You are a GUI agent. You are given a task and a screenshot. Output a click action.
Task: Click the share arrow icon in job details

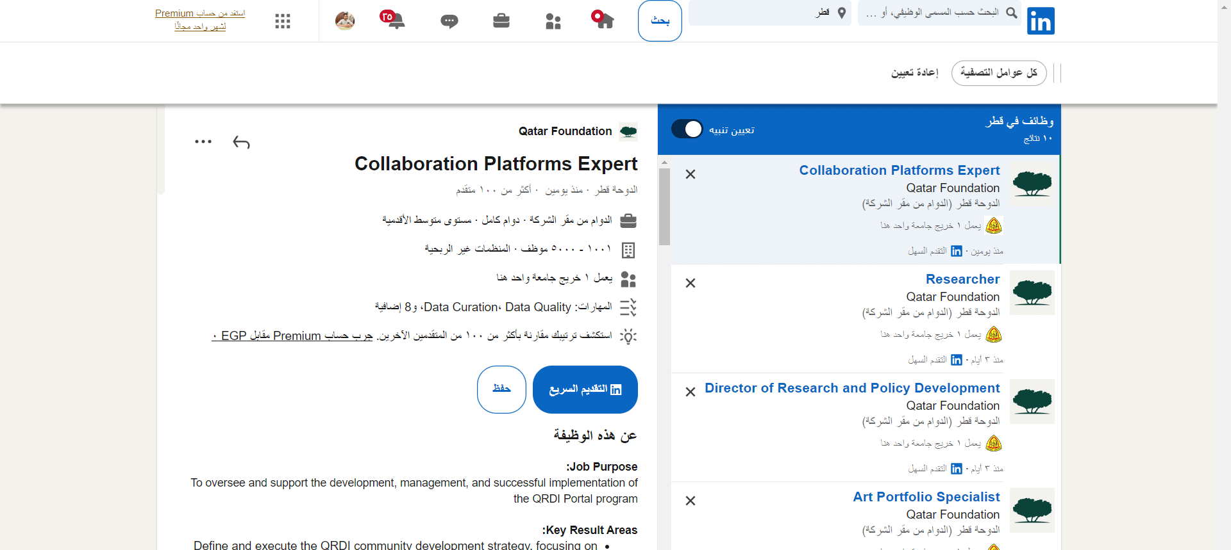pos(241,142)
